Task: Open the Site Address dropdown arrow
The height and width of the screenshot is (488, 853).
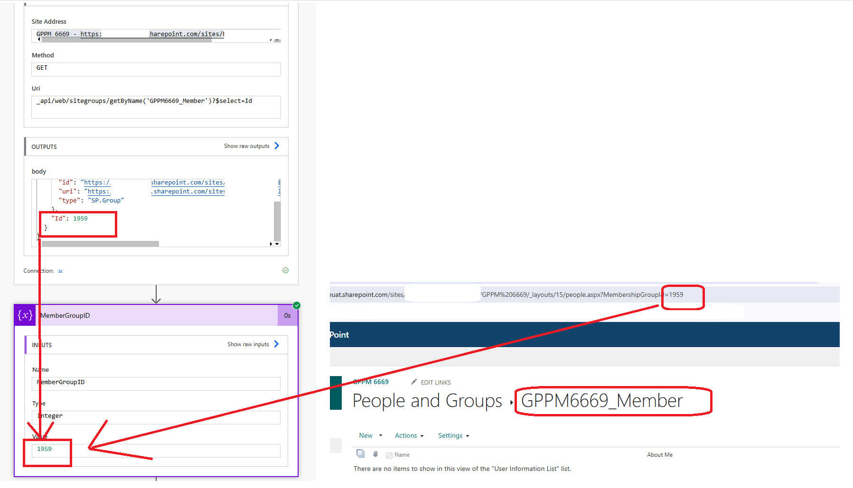Action: tap(277, 39)
